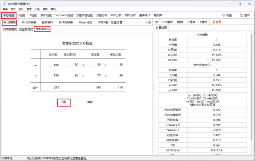
Task: Open the F值表 lookup table
Action: point(192,22)
